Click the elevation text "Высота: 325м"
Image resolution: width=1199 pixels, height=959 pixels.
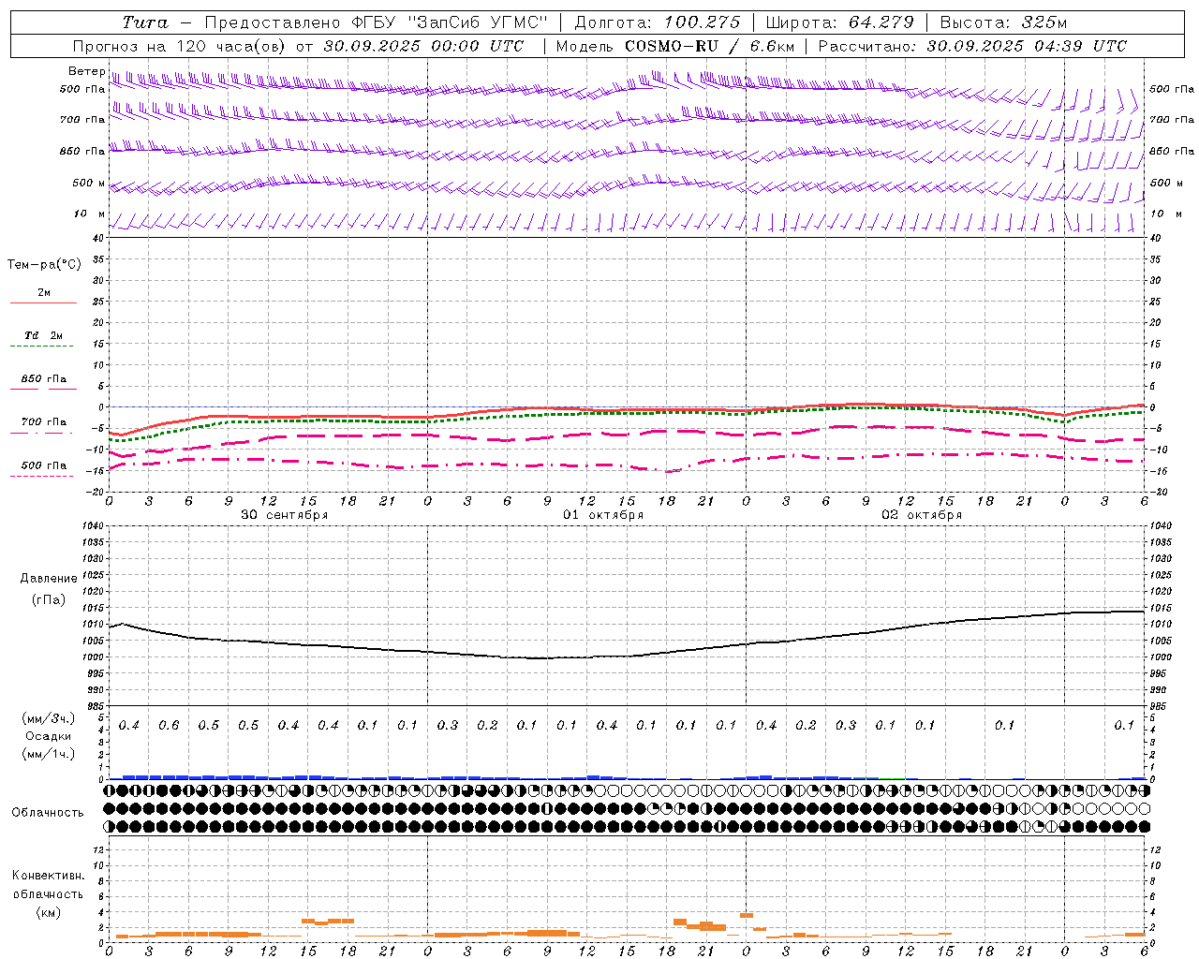coord(1003,22)
